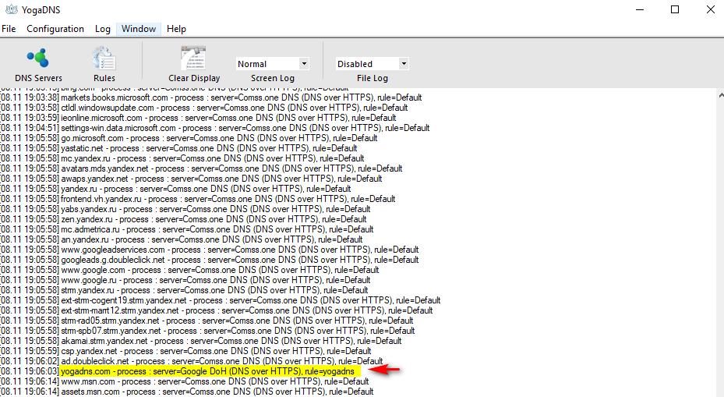Screen dimensions: 724x397
Task: Maximize the YogaDNS window
Action: (675, 9)
